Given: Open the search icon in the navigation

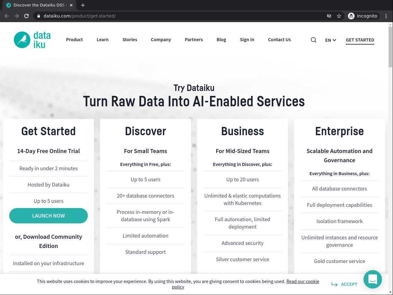Looking at the screenshot, I should pyautogui.click(x=313, y=40).
